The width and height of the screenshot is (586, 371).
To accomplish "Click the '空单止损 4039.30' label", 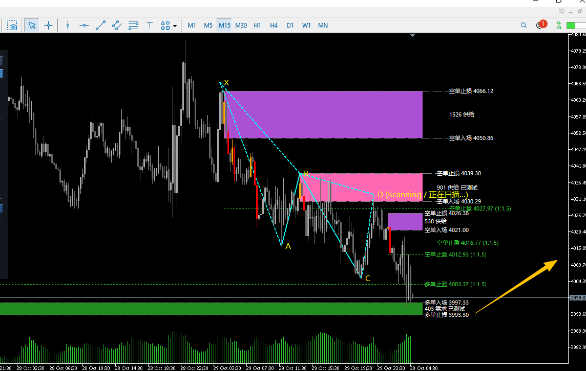I will point(459,173).
